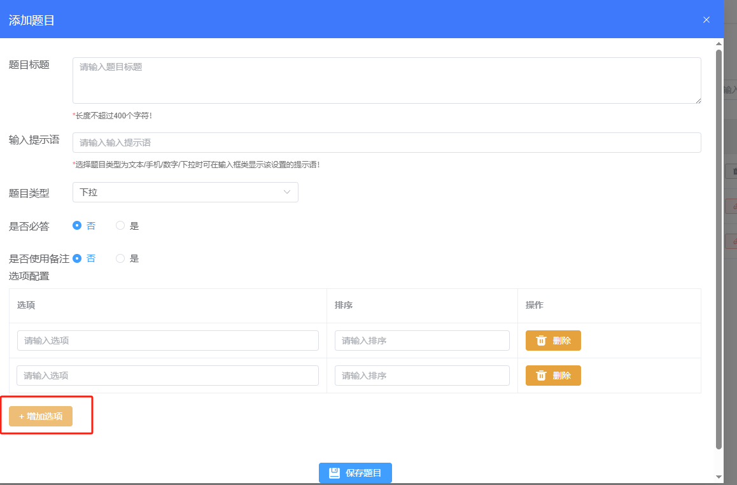
Task: Close the 添加题目 dialog with the X icon
Action: [x=706, y=20]
